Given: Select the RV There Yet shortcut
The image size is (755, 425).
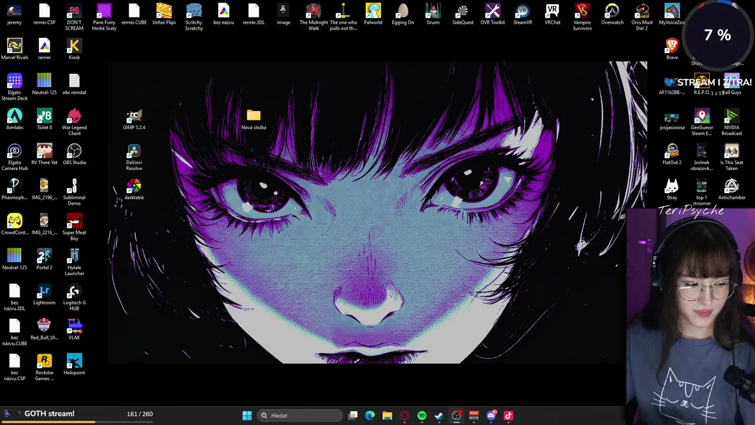Looking at the screenshot, I should [x=44, y=154].
